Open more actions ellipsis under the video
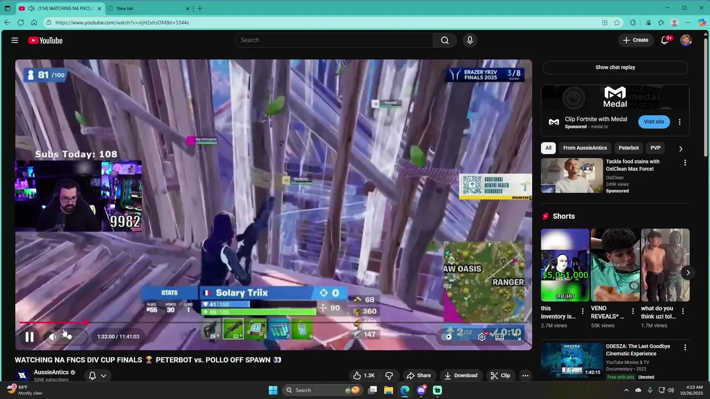Viewport: 710px width, 399px height. pos(525,375)
